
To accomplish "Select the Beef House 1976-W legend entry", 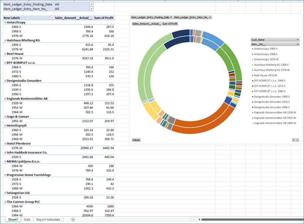I will click(x=265, y=75).
